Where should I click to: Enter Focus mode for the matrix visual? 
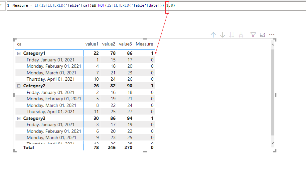tap(262, 35)
